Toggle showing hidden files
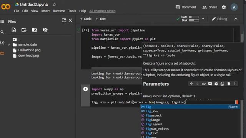Image resolution: width=246 pixels, height=138 pixels. click(45, 30)
